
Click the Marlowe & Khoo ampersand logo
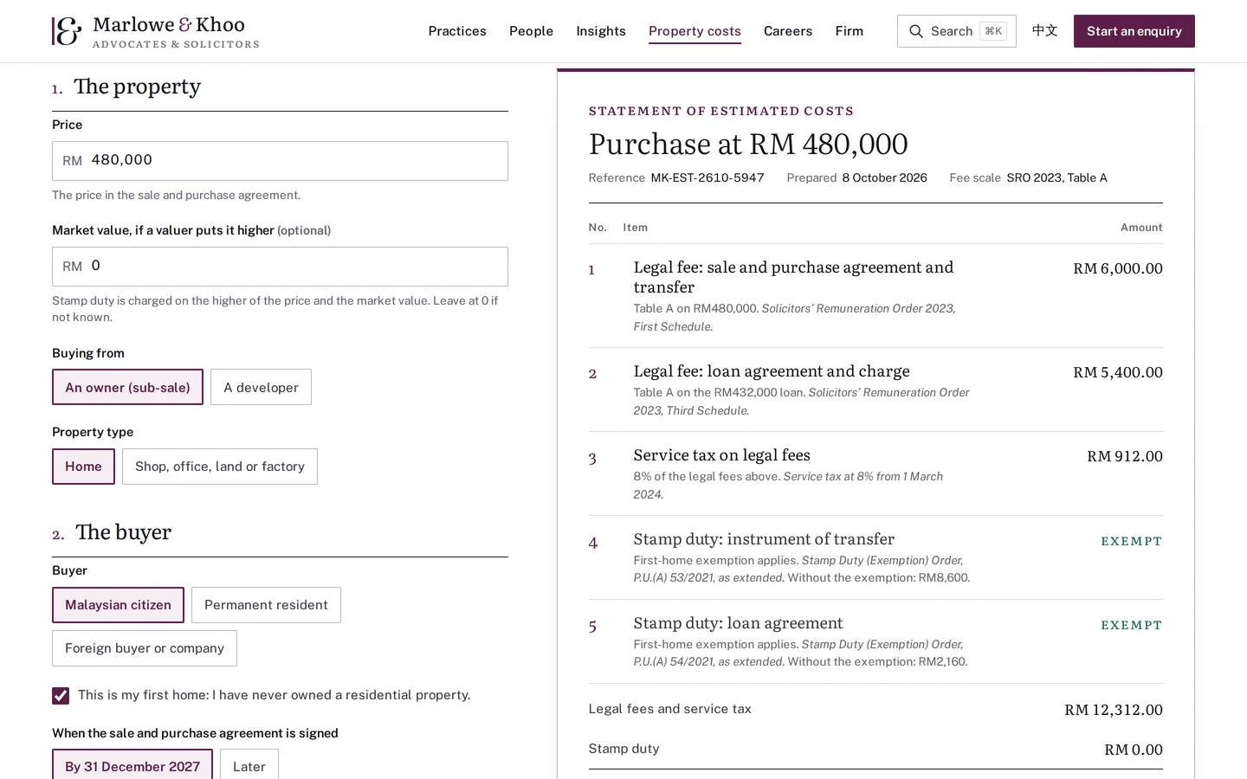(67, 31)
